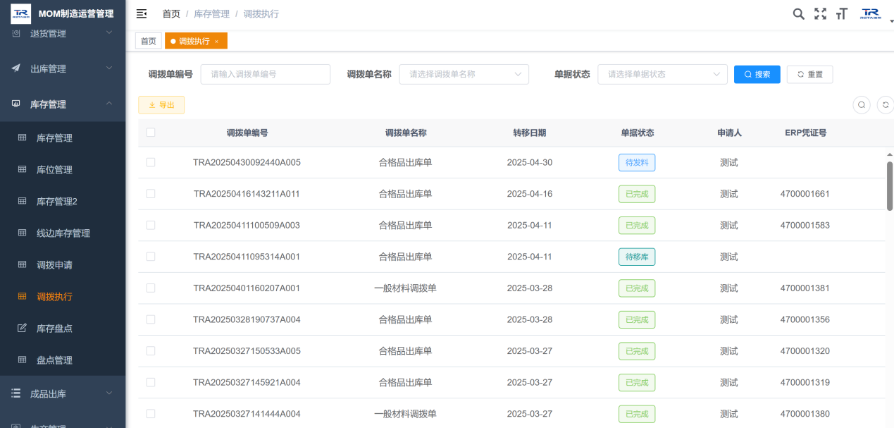Click the 待移库 status tag

click(x=637, y=257)
